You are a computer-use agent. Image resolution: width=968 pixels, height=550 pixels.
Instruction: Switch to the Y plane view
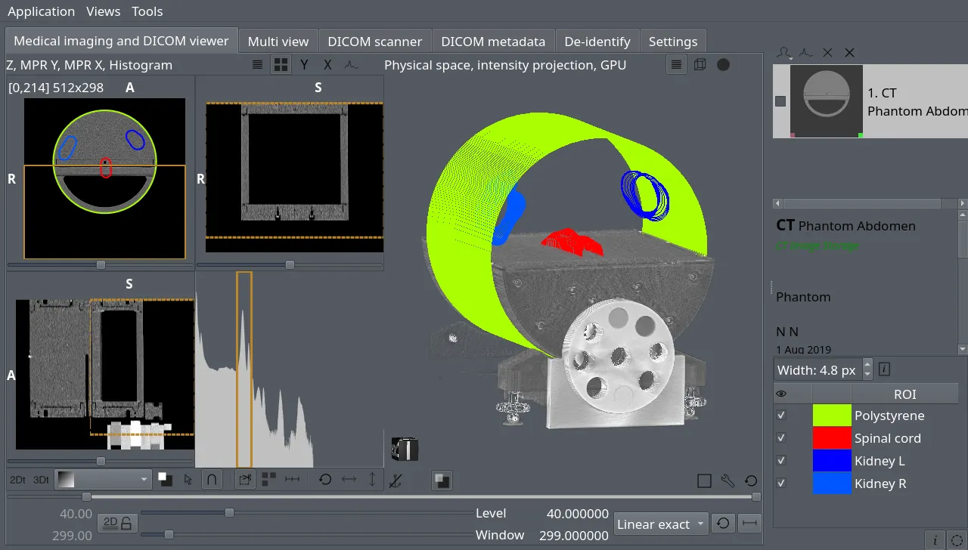304,65
